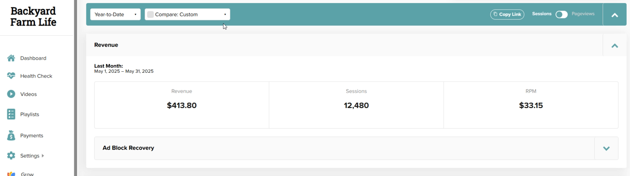Click the copy icon inside Copy Link
Screen dimensions: 630x176
(x=495, y=14)
